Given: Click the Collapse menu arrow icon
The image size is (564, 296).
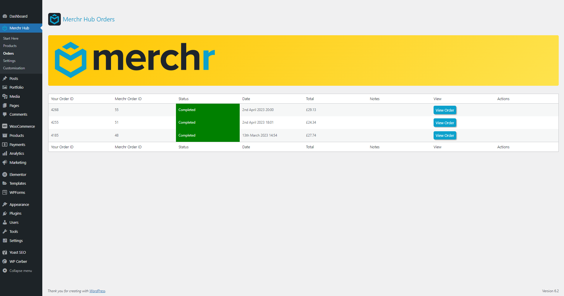Looking at the screenshot, I should point(5,270).
